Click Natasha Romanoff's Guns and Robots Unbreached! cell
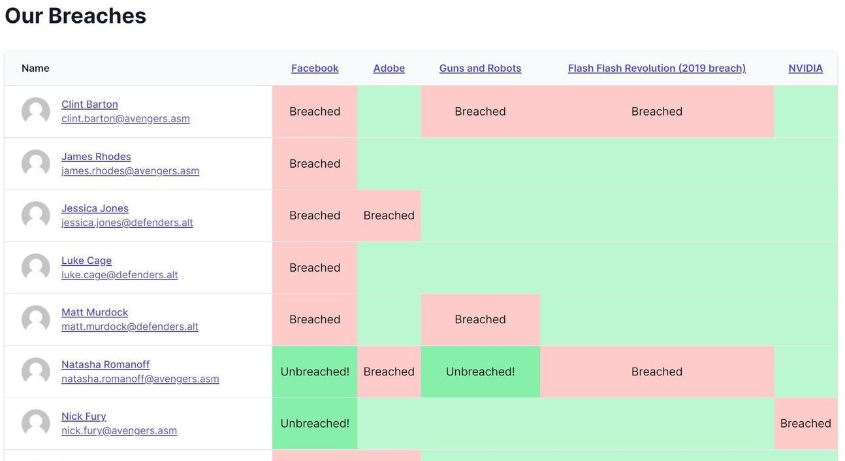This screenshot has height=461, width=845. pyautogui.click(x=480, y=372)
